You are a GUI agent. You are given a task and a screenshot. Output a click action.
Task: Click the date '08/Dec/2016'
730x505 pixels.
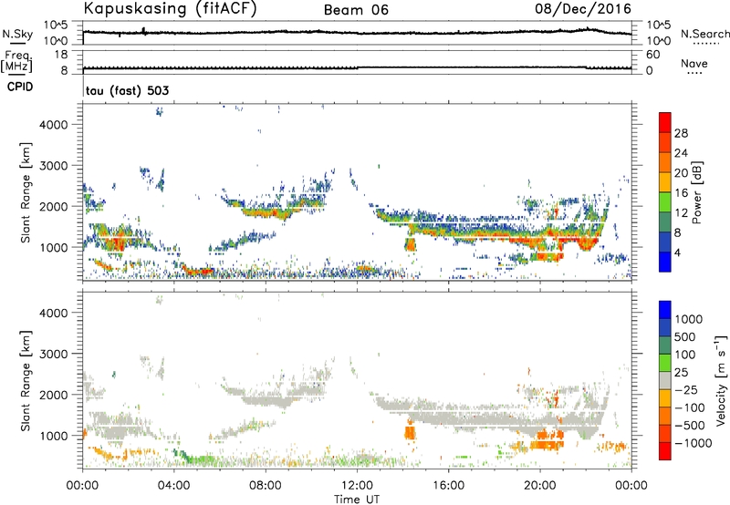pos(583,9)
